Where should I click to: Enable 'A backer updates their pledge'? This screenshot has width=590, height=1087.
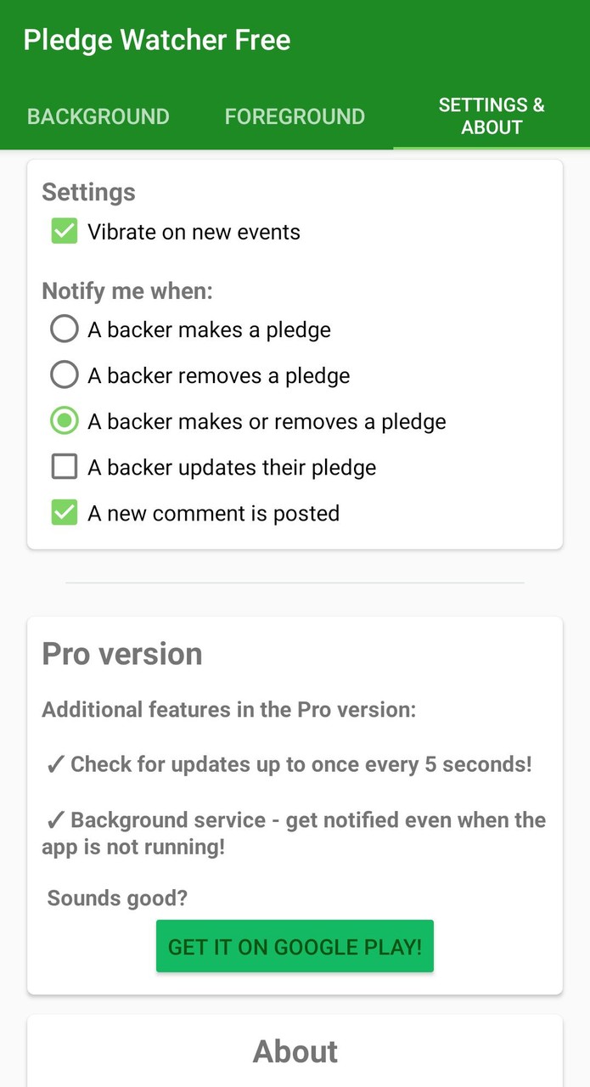[65, 466]
